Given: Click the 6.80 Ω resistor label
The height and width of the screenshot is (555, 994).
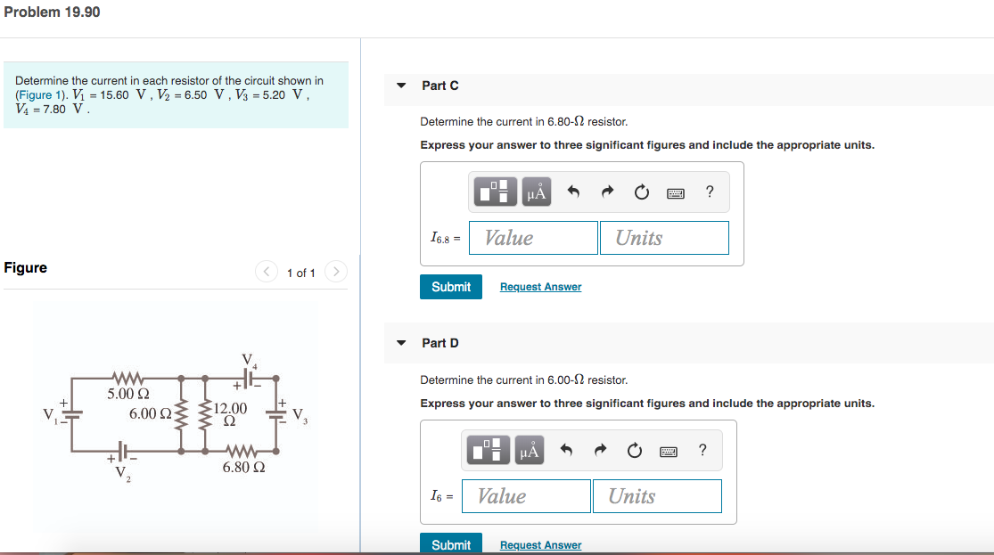Looking at the screenshot, I should (243, 468).
